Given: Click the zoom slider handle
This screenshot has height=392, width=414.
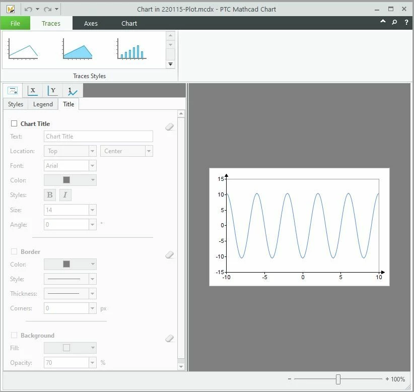Looking at the screenshot, I should pyautogui.click(x=338, y=379).
